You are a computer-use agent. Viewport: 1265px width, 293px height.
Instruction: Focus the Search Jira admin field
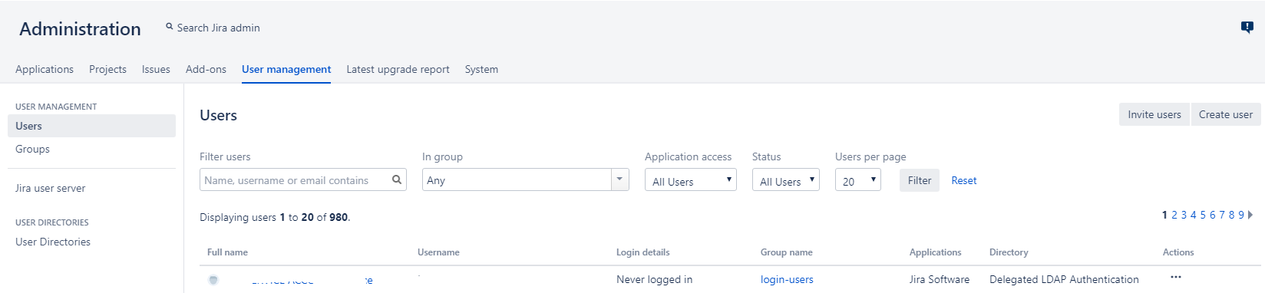218,28
